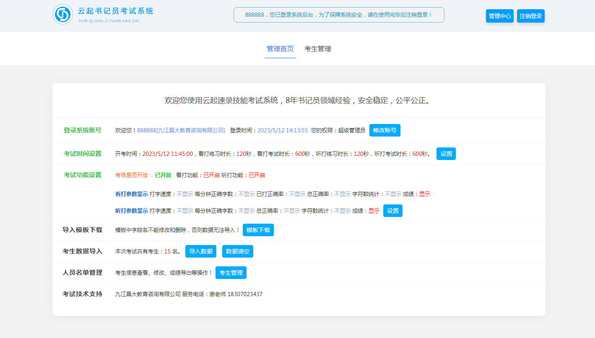Click the 看打练习时长 120 value
Image resolution: width=595 pixels, height=338 pixels.
click(x=241, y=154)
